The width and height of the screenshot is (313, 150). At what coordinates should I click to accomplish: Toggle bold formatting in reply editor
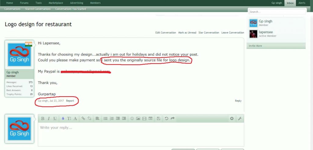point(42,119)
